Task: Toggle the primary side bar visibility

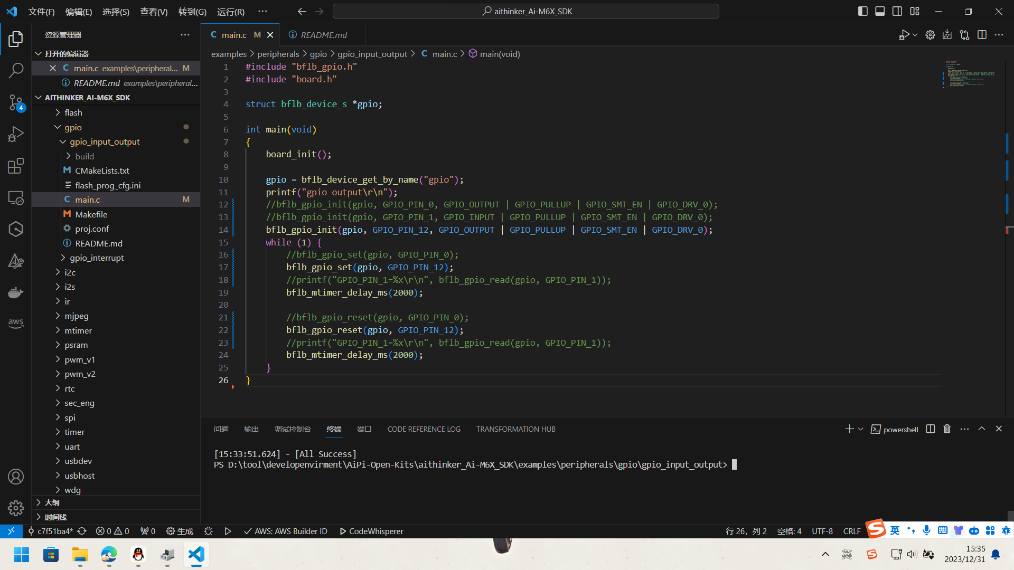Action: pos(863,11)
